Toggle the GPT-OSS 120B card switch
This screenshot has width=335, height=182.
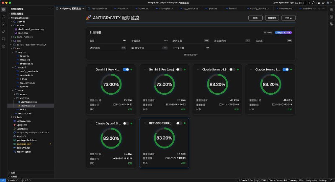[x=179, y=123]
